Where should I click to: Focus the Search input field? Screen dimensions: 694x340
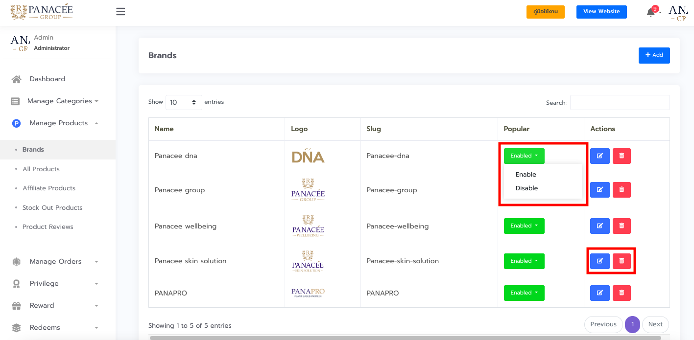pyautogui.click(x=620, y=103)
